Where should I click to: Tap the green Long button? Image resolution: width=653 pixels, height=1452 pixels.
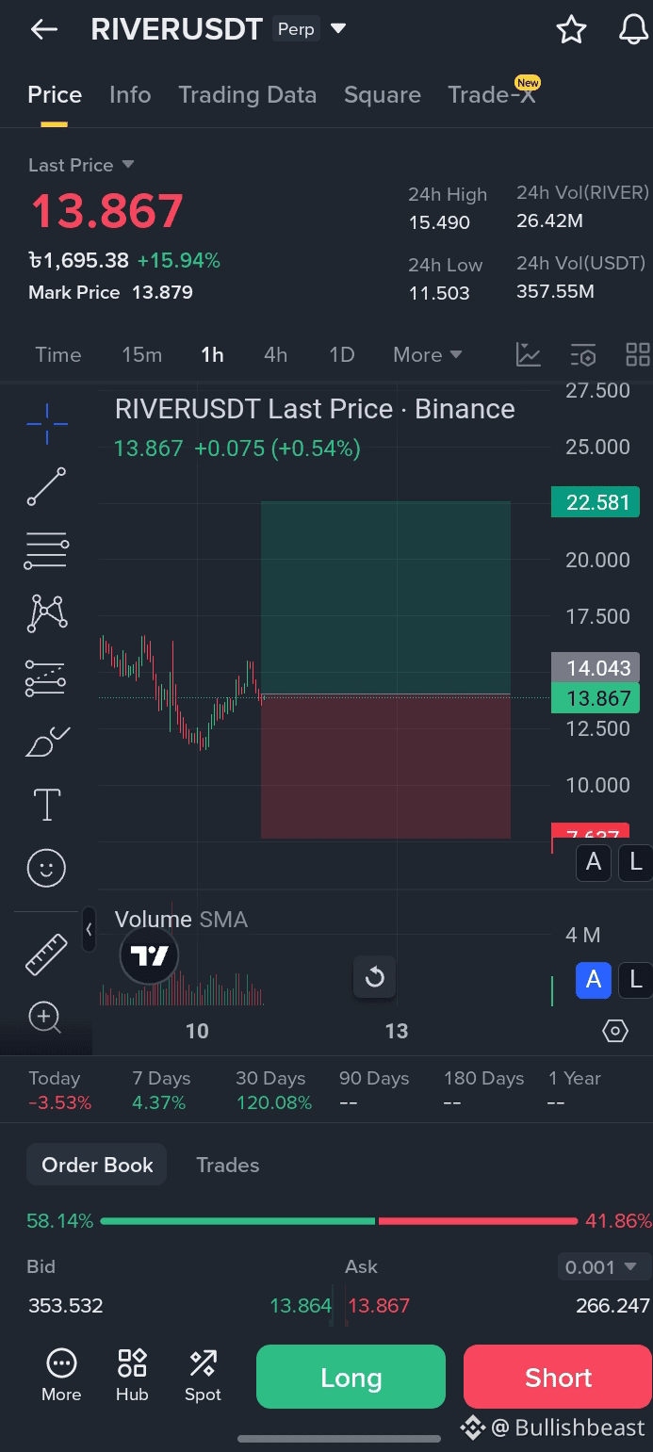[x=351, y=1377]
